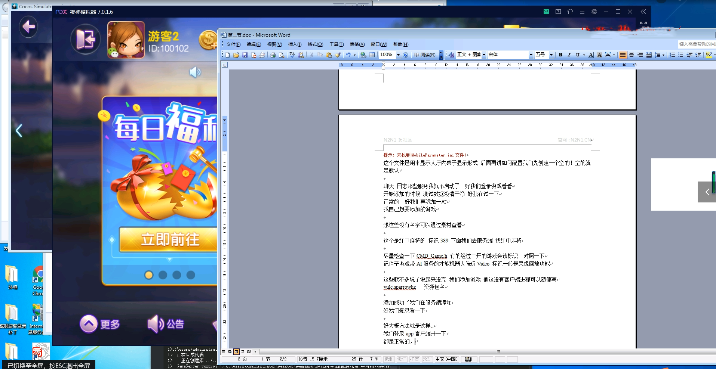Click the Print icon in Word toolbar
Screen dimensions: 716x369
273,55
